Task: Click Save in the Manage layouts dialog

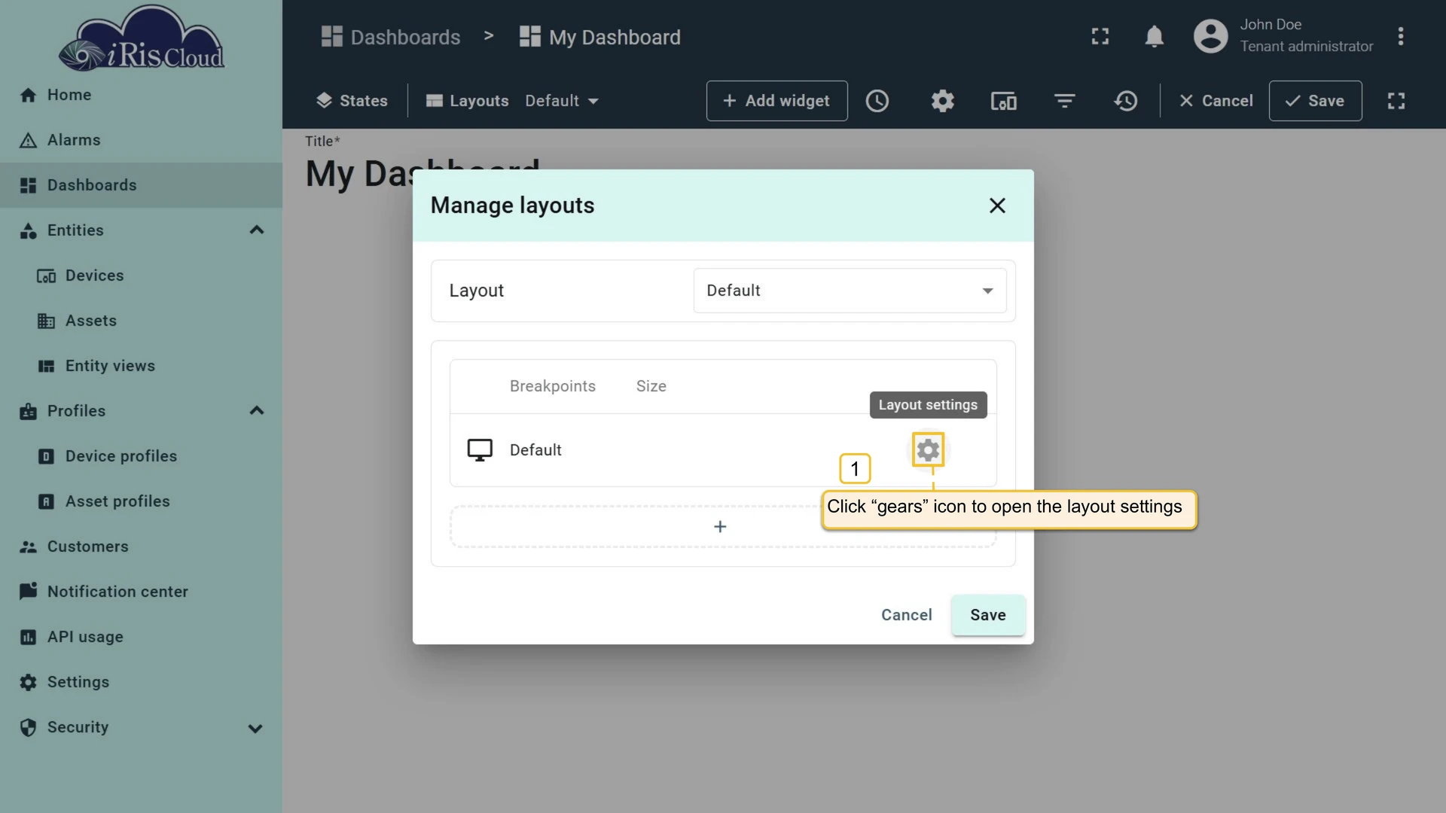Action: click(x=987, y=615)
